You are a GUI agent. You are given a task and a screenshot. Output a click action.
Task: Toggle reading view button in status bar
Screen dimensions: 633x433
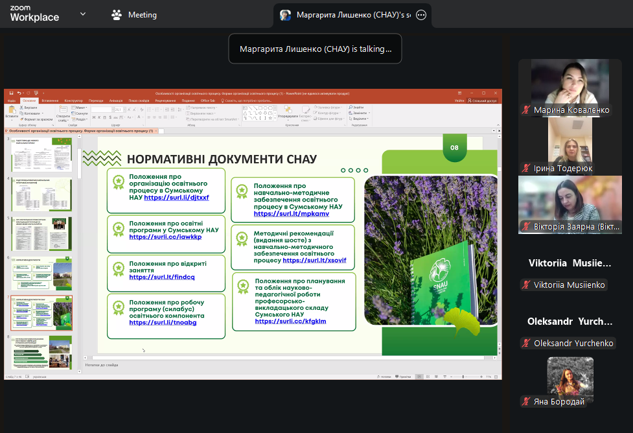click(437, 377)
